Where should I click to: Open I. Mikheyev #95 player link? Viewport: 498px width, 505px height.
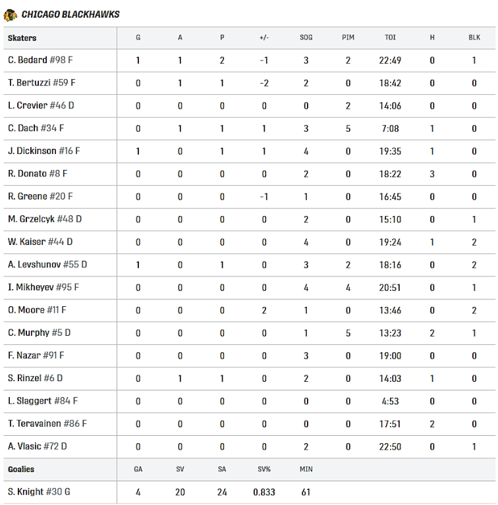(43, 287)
